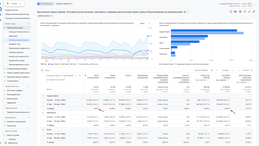259x146 pixels.
Task: Toggle the Paid Social series in the line chart legend
Action: click(x=93, y=64)
